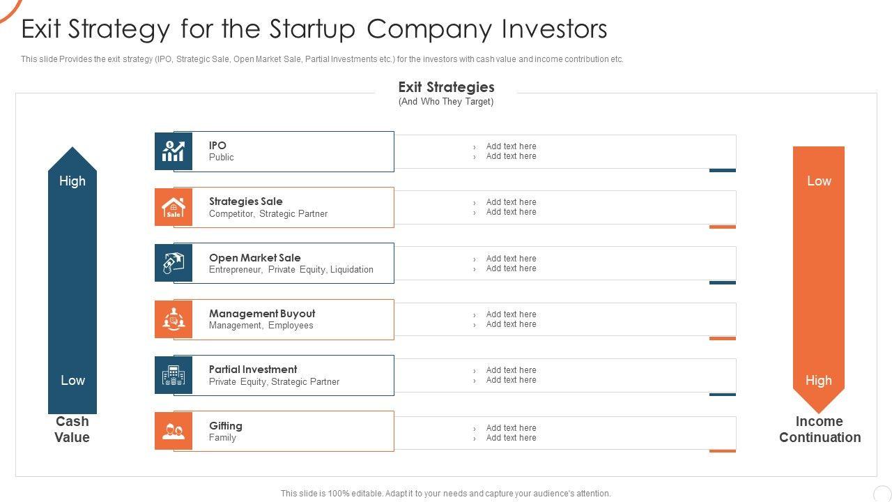Select the Gifting family icon
This screenshot has height=502, width=892.
click(x=173, y=431)
